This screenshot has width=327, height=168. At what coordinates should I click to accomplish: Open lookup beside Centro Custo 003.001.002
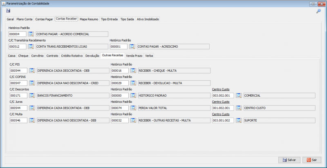239,121
